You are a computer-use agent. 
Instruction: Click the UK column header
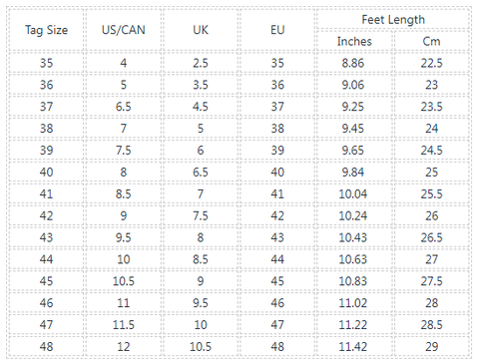201,30
